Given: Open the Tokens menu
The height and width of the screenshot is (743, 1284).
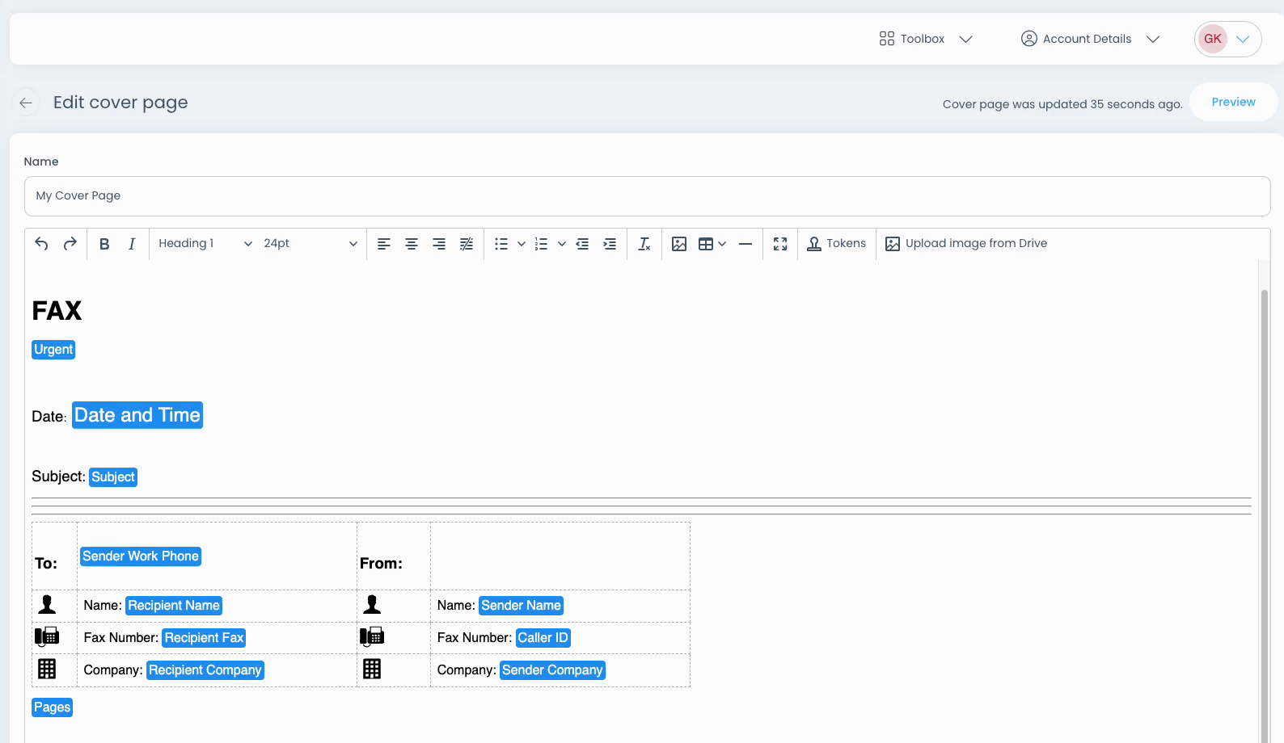Looking at the screenshot, I should (837, 244).
